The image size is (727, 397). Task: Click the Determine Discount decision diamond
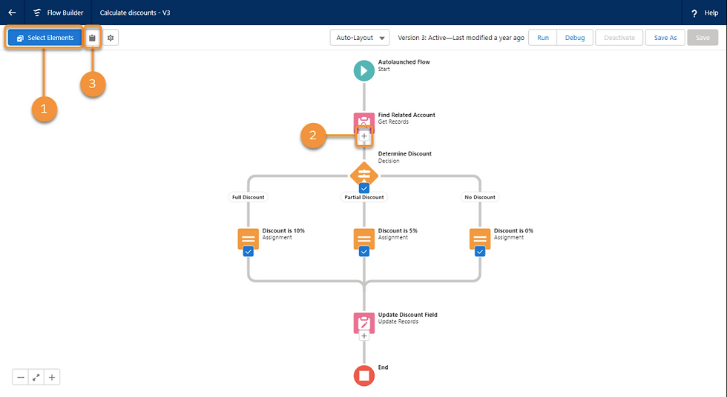click(x=364, y=175)
